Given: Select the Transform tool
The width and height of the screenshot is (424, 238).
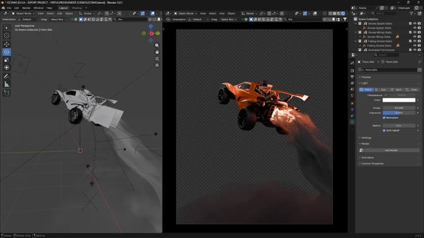Looking at the screenshot, I should click(7, 67).
